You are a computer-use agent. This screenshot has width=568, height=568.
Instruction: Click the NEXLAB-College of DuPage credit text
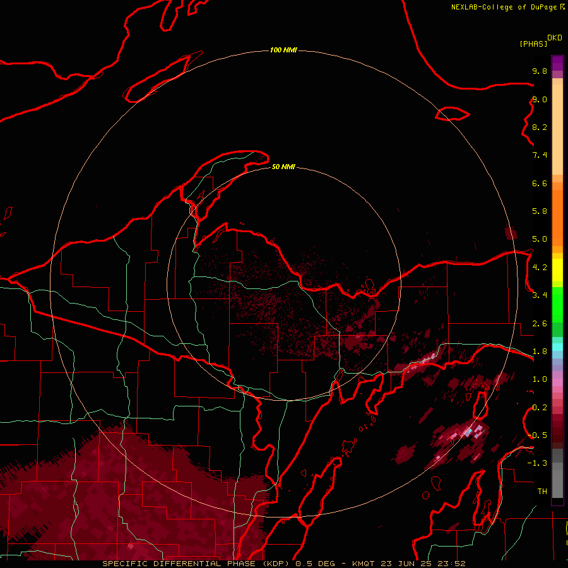[x=504, y=7]
